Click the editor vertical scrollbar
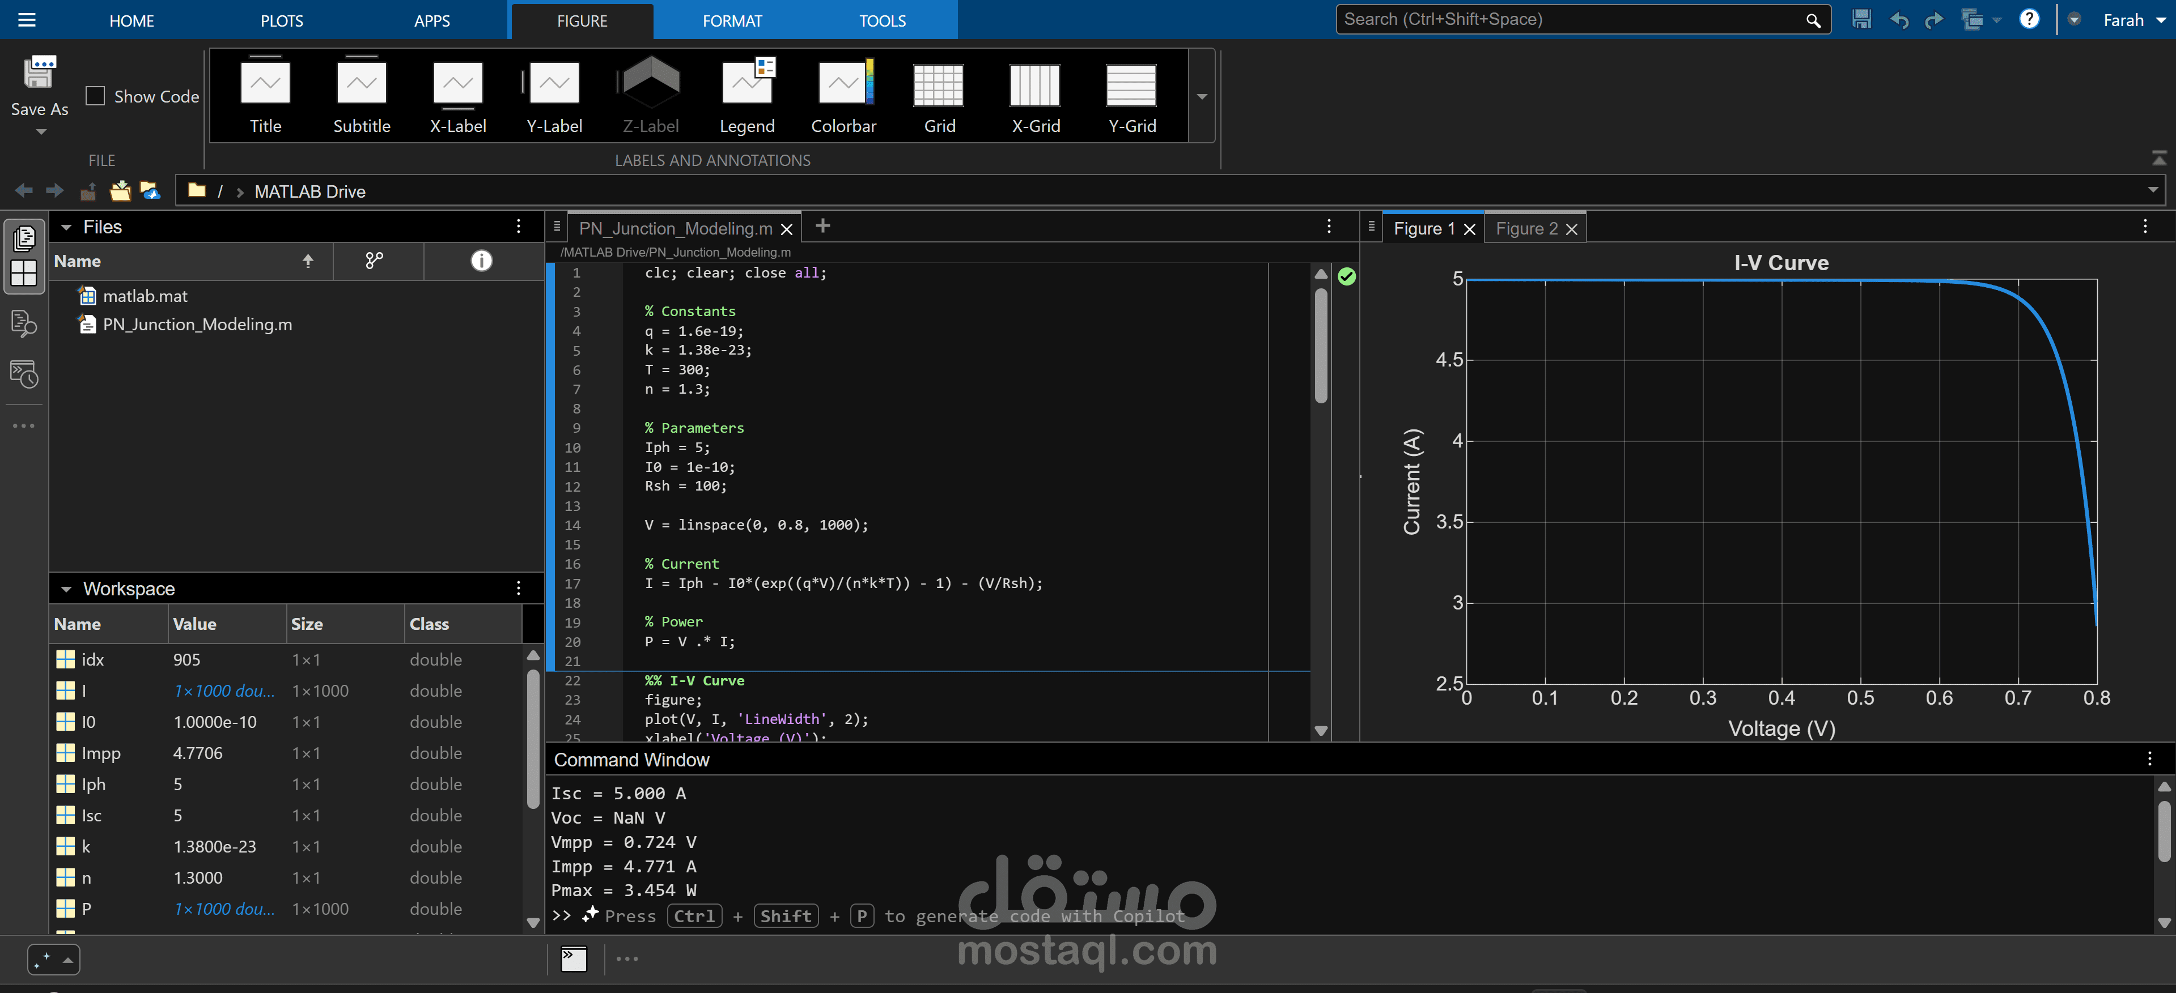 (1321, 346)
